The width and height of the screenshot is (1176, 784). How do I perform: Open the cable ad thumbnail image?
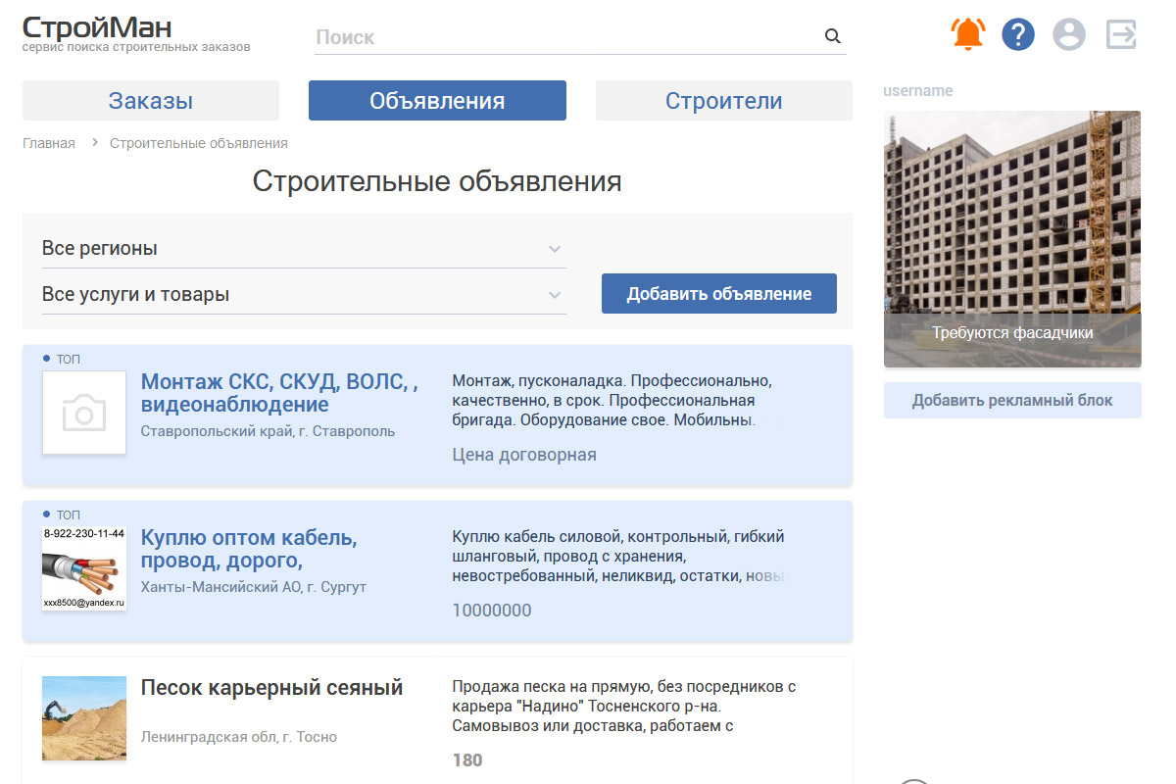(x=84, y=568)
